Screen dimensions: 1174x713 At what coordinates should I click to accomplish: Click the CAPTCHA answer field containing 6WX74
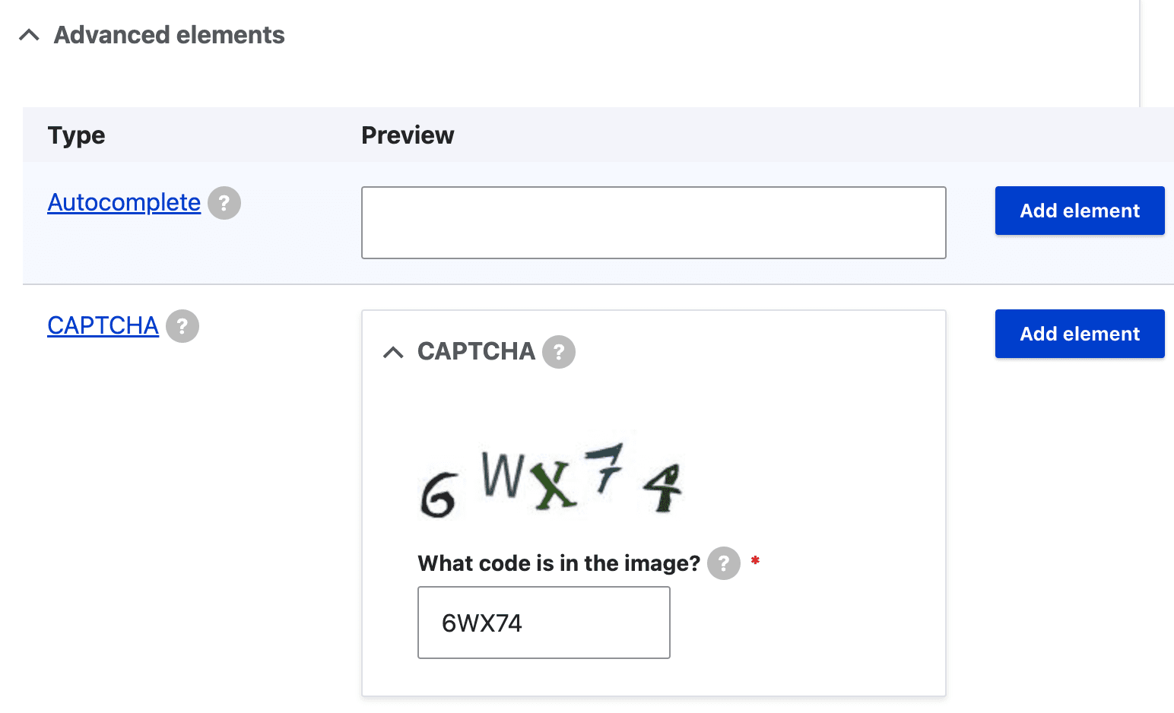tap(543, 622)
